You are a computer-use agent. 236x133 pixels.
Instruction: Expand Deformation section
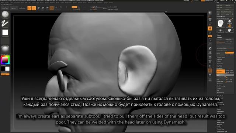pyautogui.click(x=221, y=111)
